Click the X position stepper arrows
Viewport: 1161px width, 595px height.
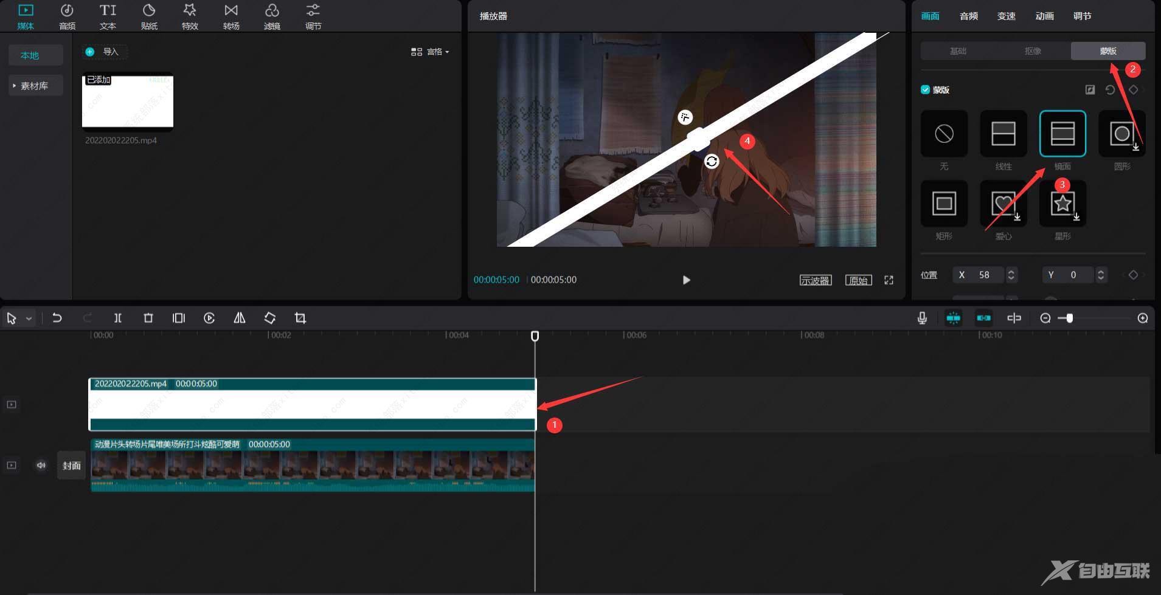1011,275
